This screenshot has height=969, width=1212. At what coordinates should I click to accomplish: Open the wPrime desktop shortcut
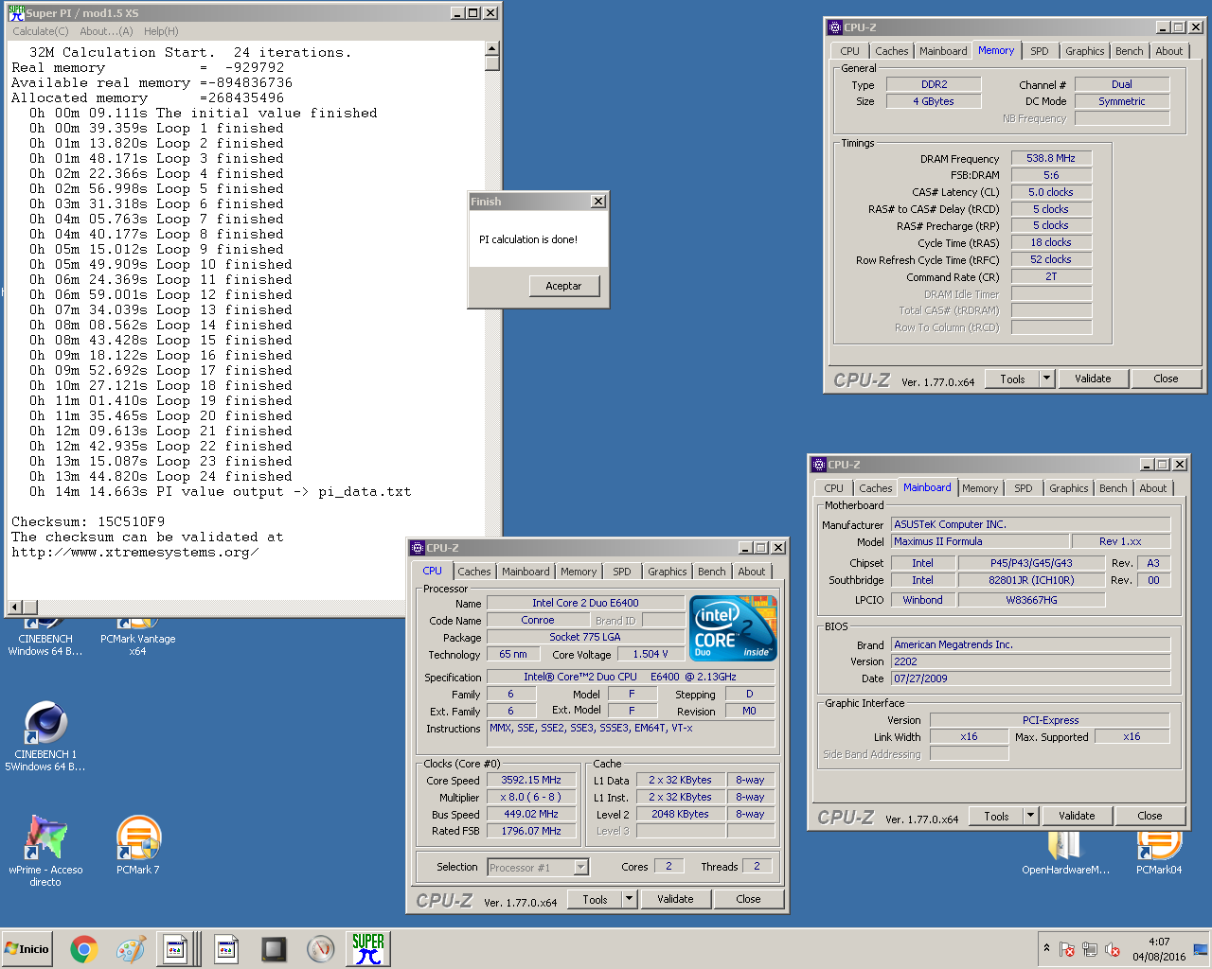pos(45,850)
